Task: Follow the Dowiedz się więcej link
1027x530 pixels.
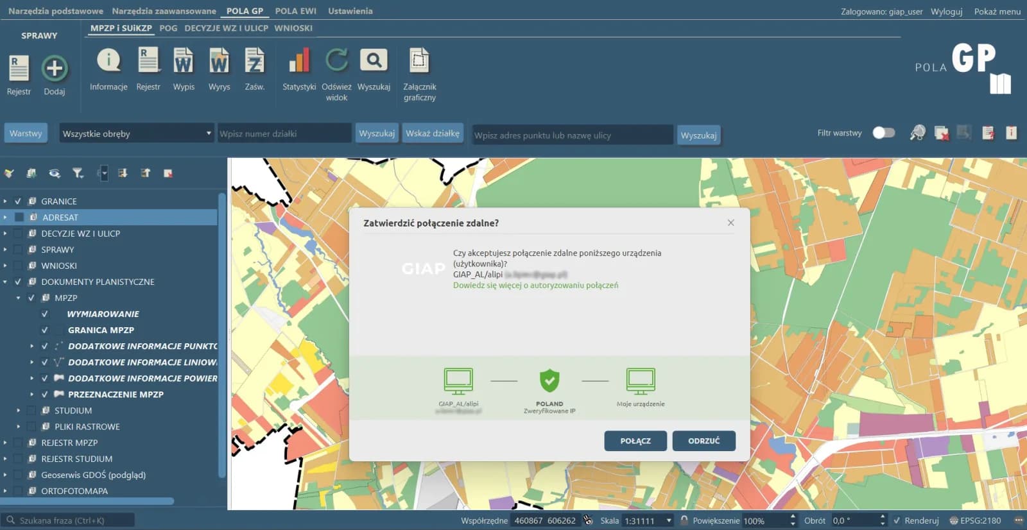Action: [x=535, y=286]
